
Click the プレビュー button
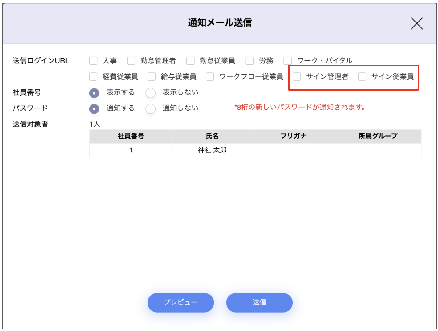[x=180, y=302]
